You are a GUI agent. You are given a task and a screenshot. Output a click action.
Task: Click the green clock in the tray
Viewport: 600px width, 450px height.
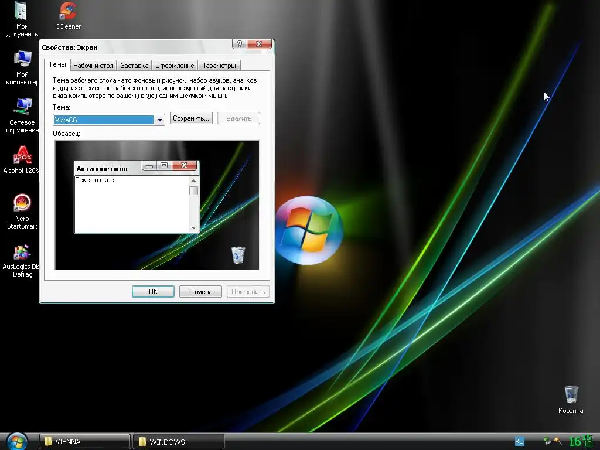click(580, 441)
